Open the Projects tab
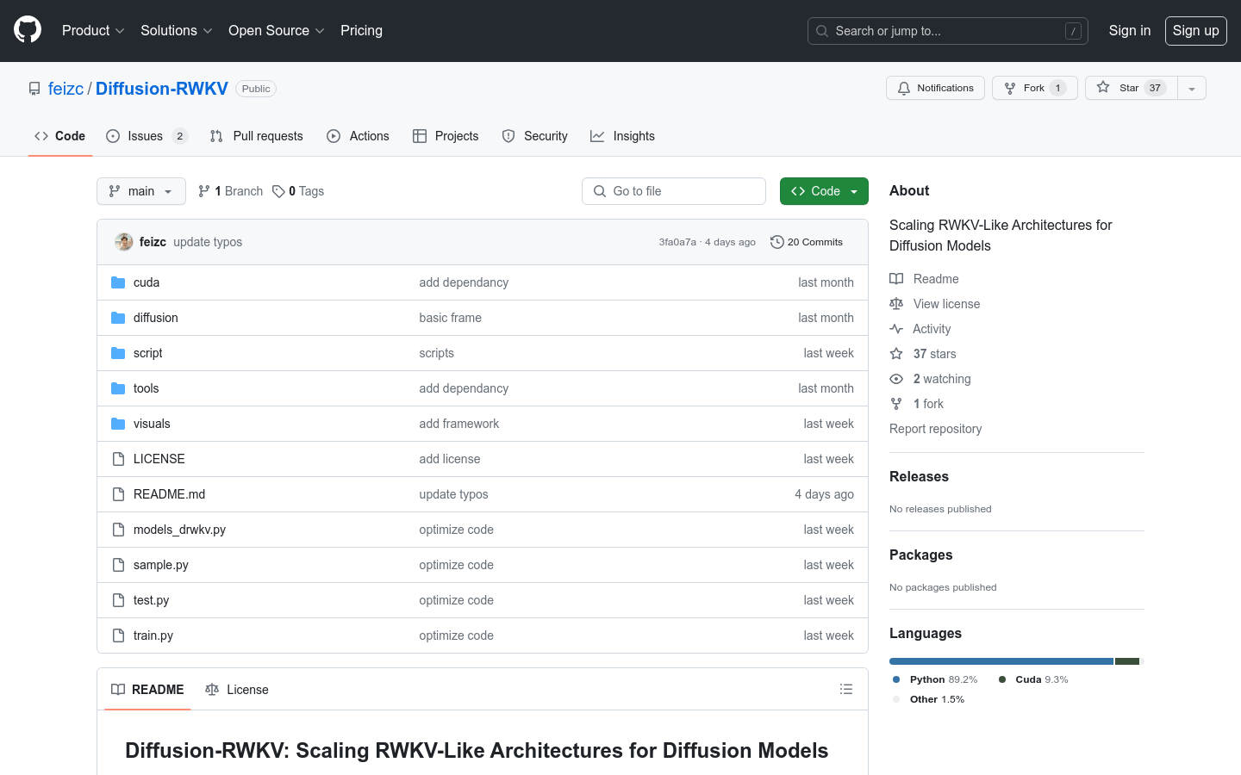The height and width of the screenshot is (775, 1241). (446, 136)
